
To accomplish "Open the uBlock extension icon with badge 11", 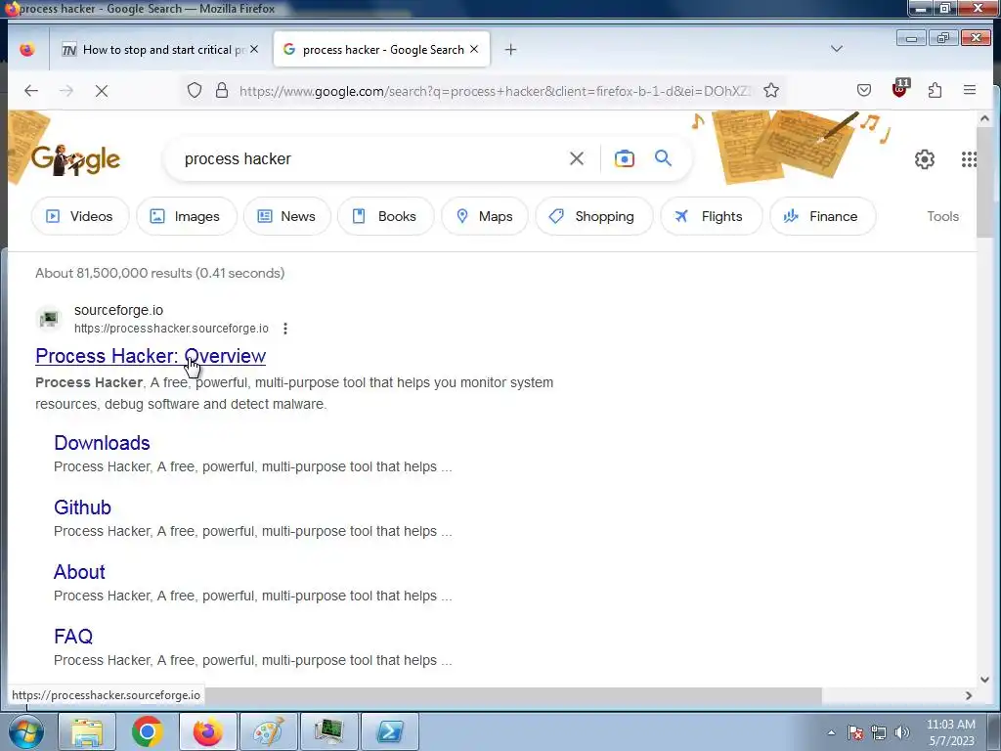I will [899, 89].
